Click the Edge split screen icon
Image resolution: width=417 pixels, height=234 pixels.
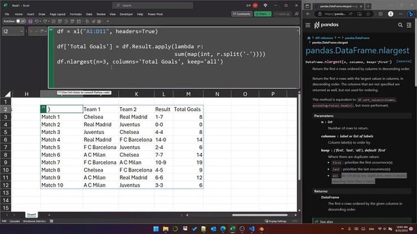click(381, 14)
